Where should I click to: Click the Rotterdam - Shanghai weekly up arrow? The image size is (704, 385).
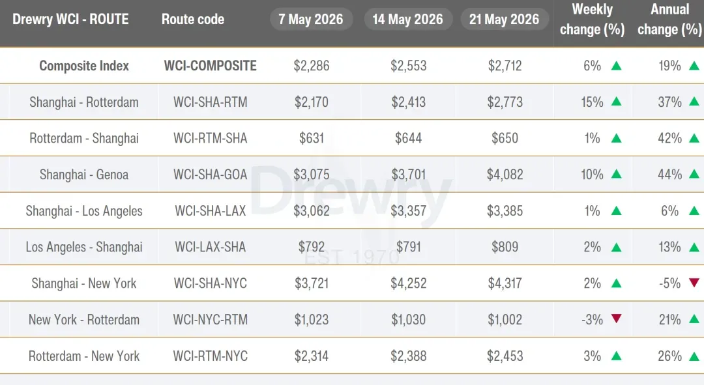617,138
